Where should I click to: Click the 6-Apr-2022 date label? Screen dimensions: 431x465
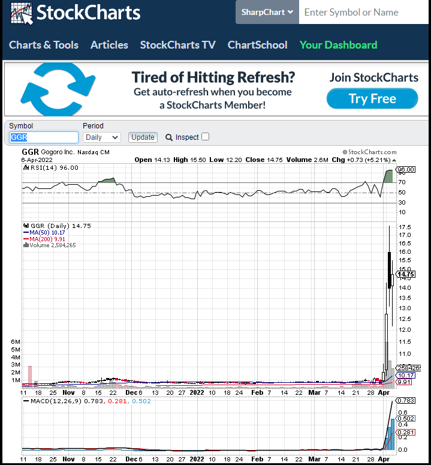[x=37, y=160]
